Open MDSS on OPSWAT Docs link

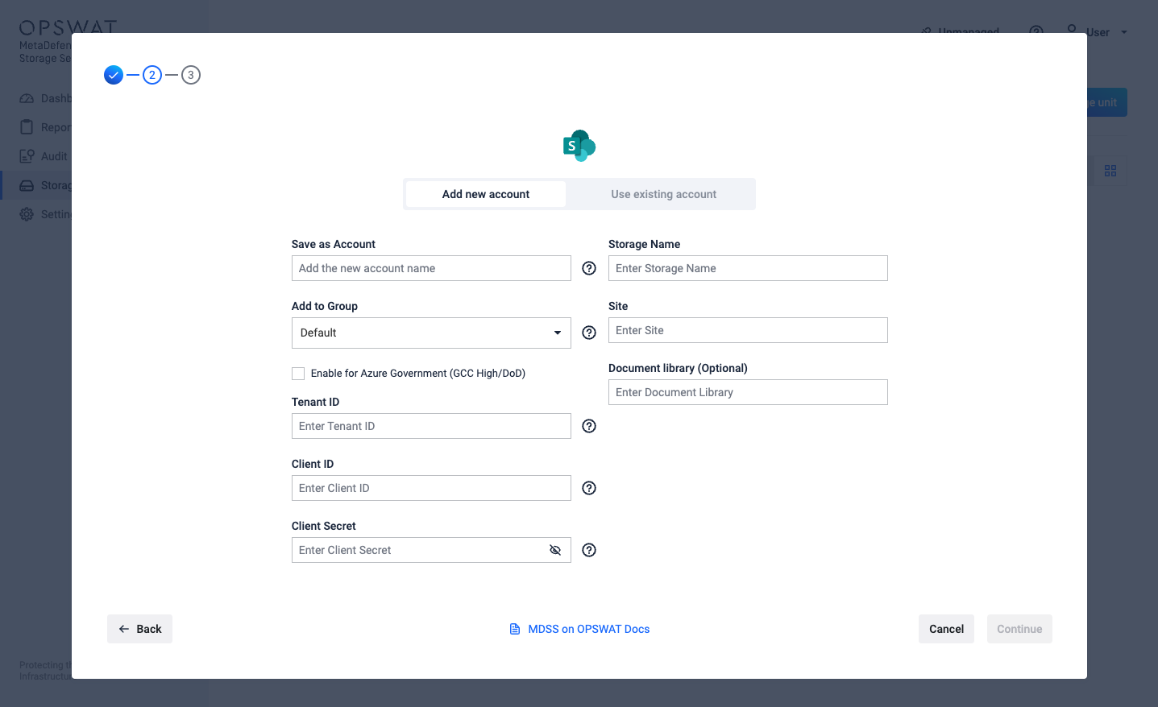(x=579, y=629)
